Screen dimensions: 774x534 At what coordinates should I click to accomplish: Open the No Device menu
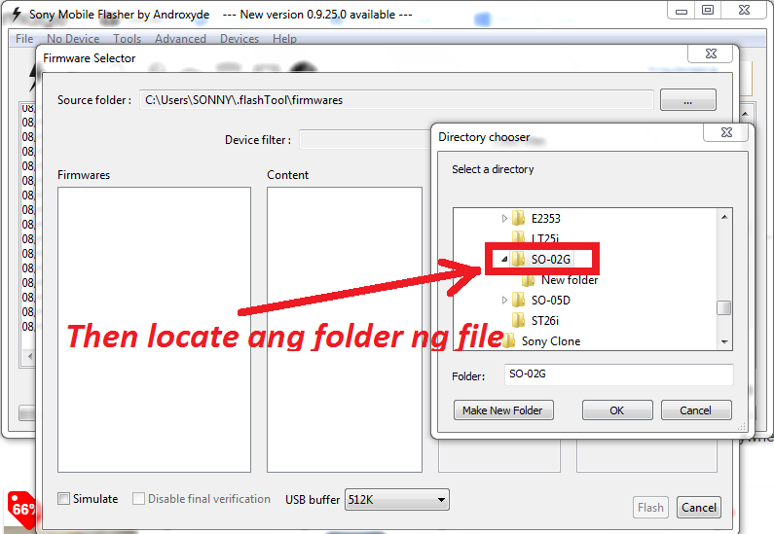(x=73, y=39)
